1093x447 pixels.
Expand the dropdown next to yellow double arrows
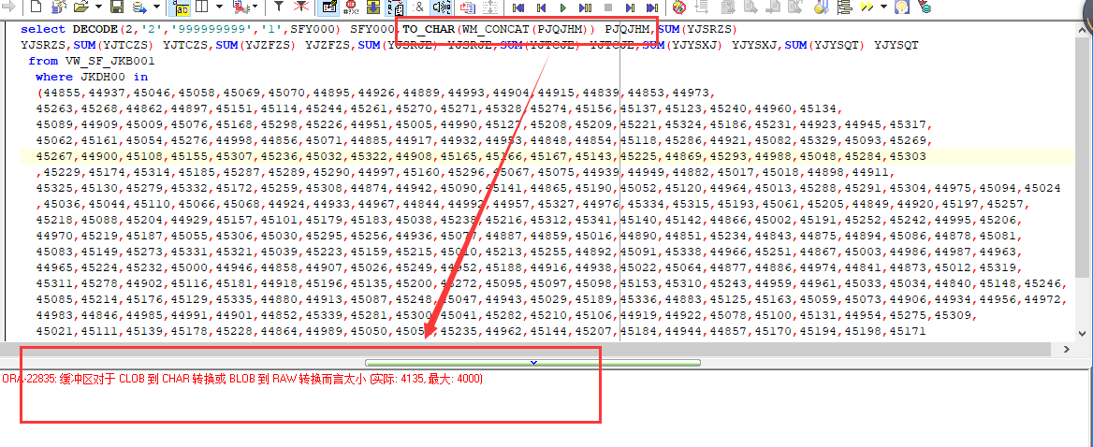pos(883,7)
